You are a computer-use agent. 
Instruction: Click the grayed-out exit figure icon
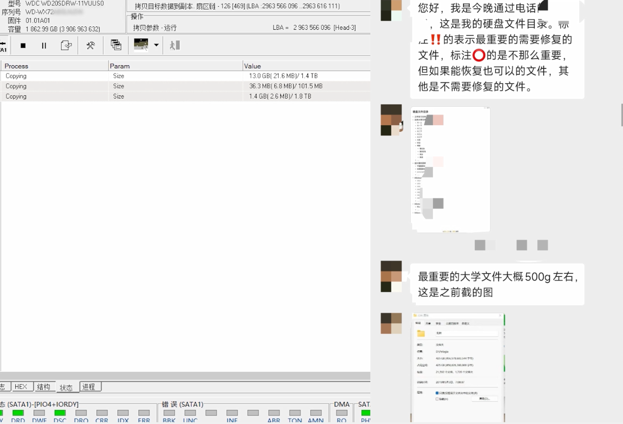(174, 45)
